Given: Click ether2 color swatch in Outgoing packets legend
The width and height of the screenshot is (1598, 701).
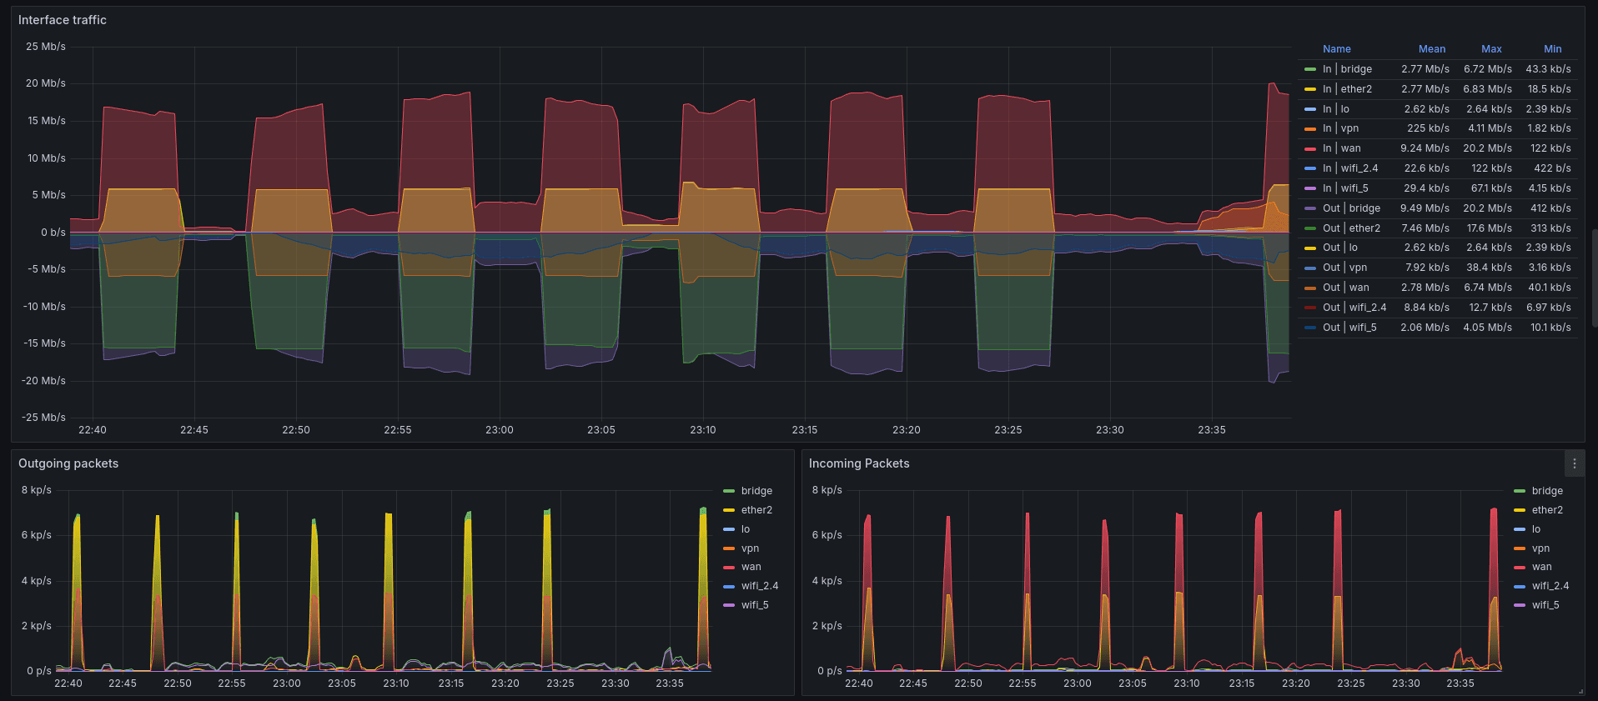Looking at the screenshot, I should click(x=729, y=510).
